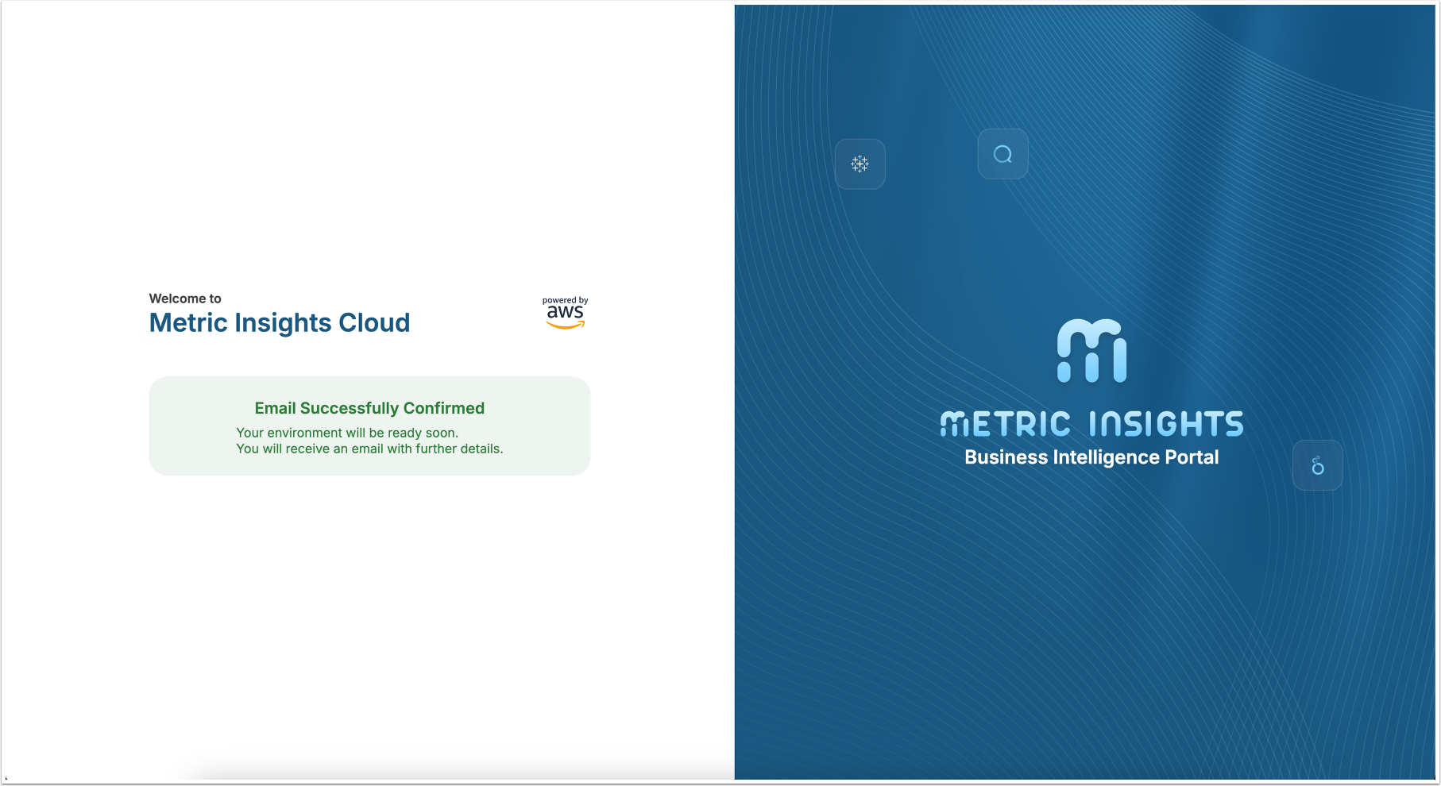Click the Looker icon tile
1441x786 pixels.
(1318, 465)
